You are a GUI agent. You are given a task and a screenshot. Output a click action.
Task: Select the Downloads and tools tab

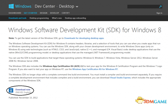tap(18, 18)
